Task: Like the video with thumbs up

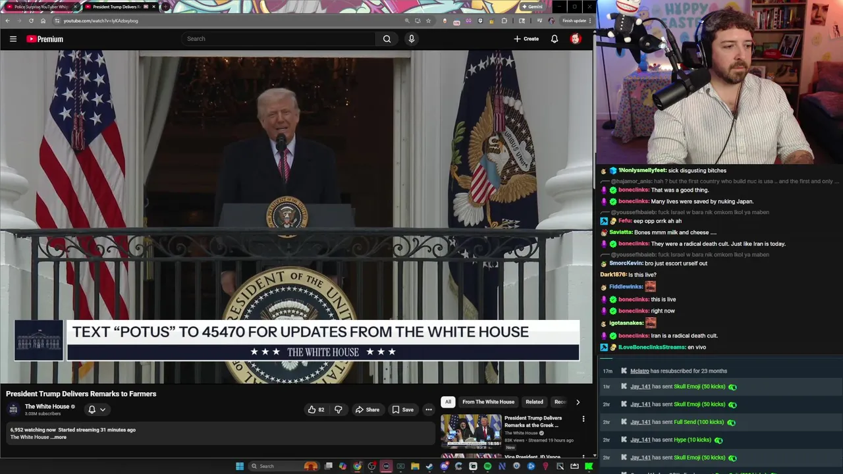Action: click(316, 409)
